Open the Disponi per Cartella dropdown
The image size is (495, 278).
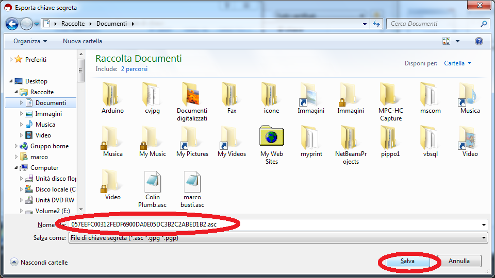coord(458,63)
